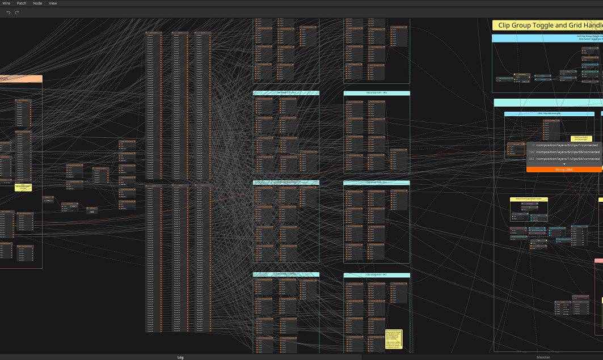Switch to the Monitor tab

click(543, 357)
